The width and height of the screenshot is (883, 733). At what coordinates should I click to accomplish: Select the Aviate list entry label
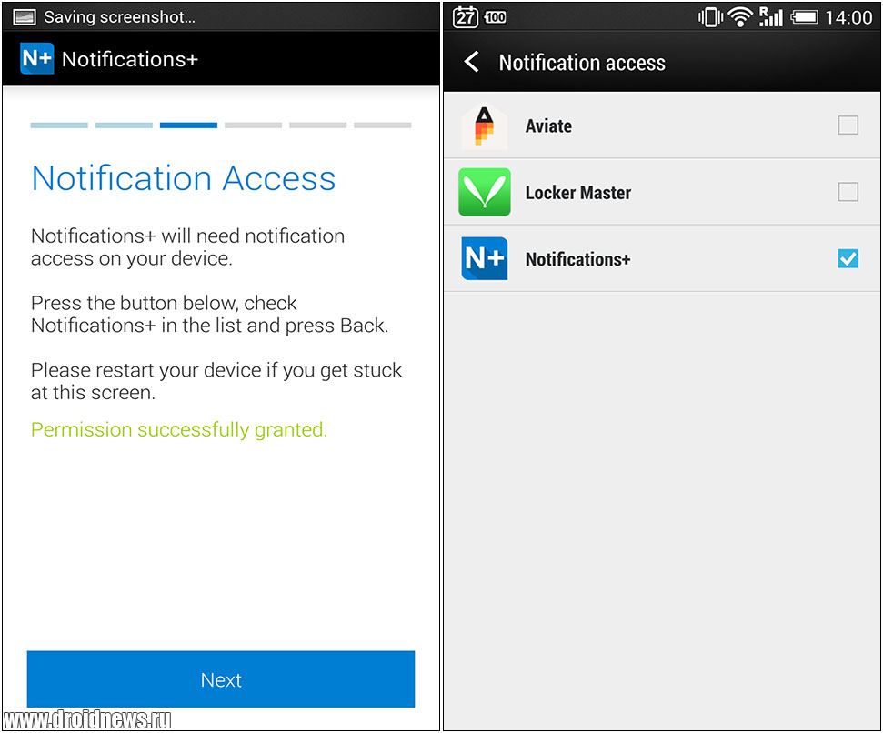pos(548,126)
